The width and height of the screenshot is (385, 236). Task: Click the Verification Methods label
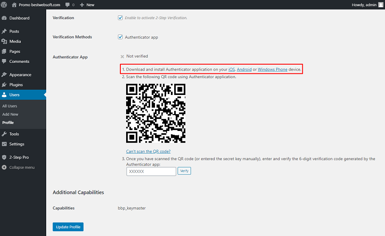(72, 37)
